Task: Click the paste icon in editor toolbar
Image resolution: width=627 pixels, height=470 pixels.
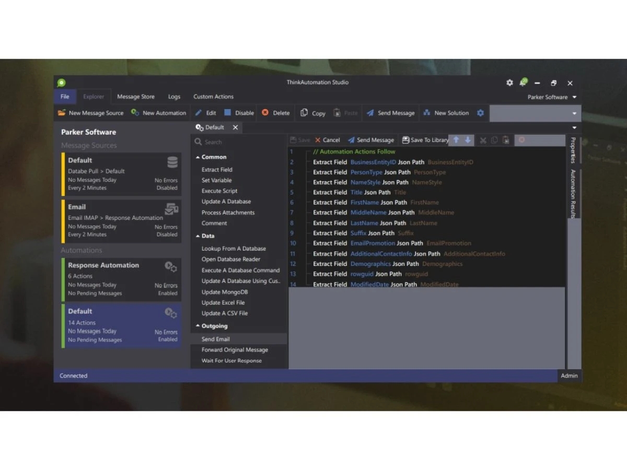Action: 506,140
